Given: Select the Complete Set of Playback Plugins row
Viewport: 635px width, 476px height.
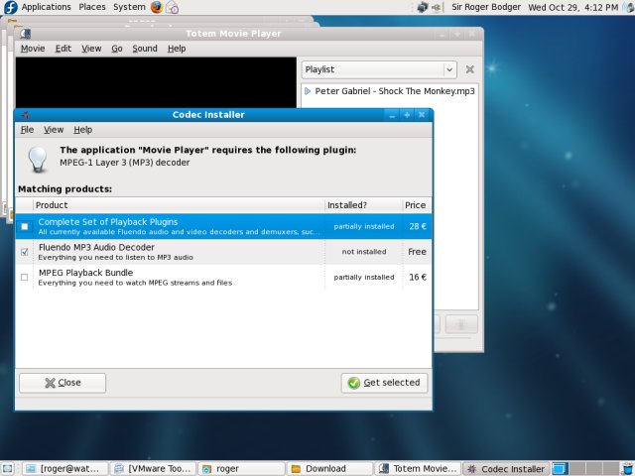Looking at the screenshot, I should point(223,226).
